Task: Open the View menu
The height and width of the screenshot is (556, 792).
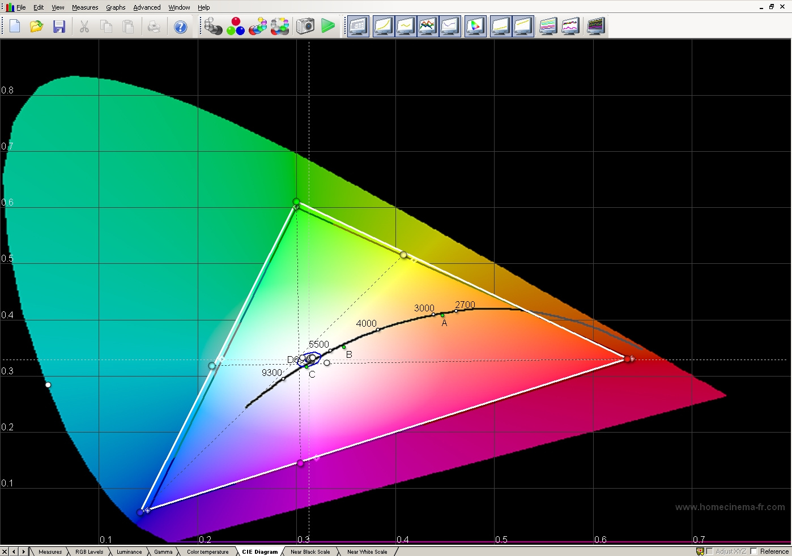Action: pos(58,7)
